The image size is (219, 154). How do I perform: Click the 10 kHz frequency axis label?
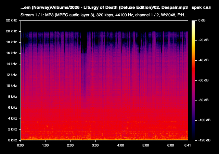11,86
